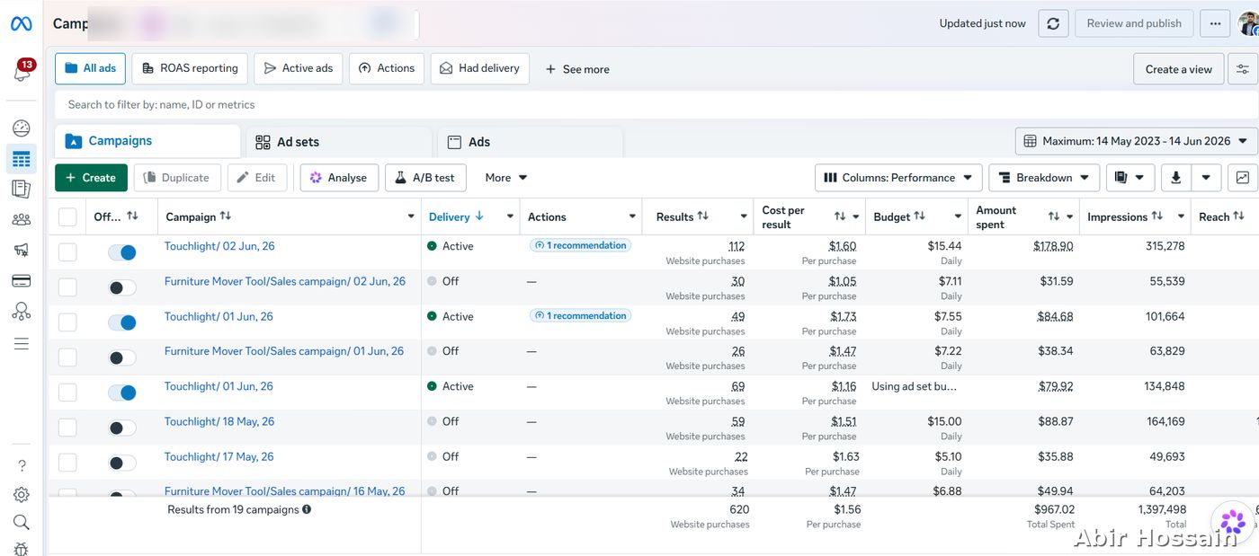Switch to the Ads tab
The image size is (1259, 556).
pos(531,142)
